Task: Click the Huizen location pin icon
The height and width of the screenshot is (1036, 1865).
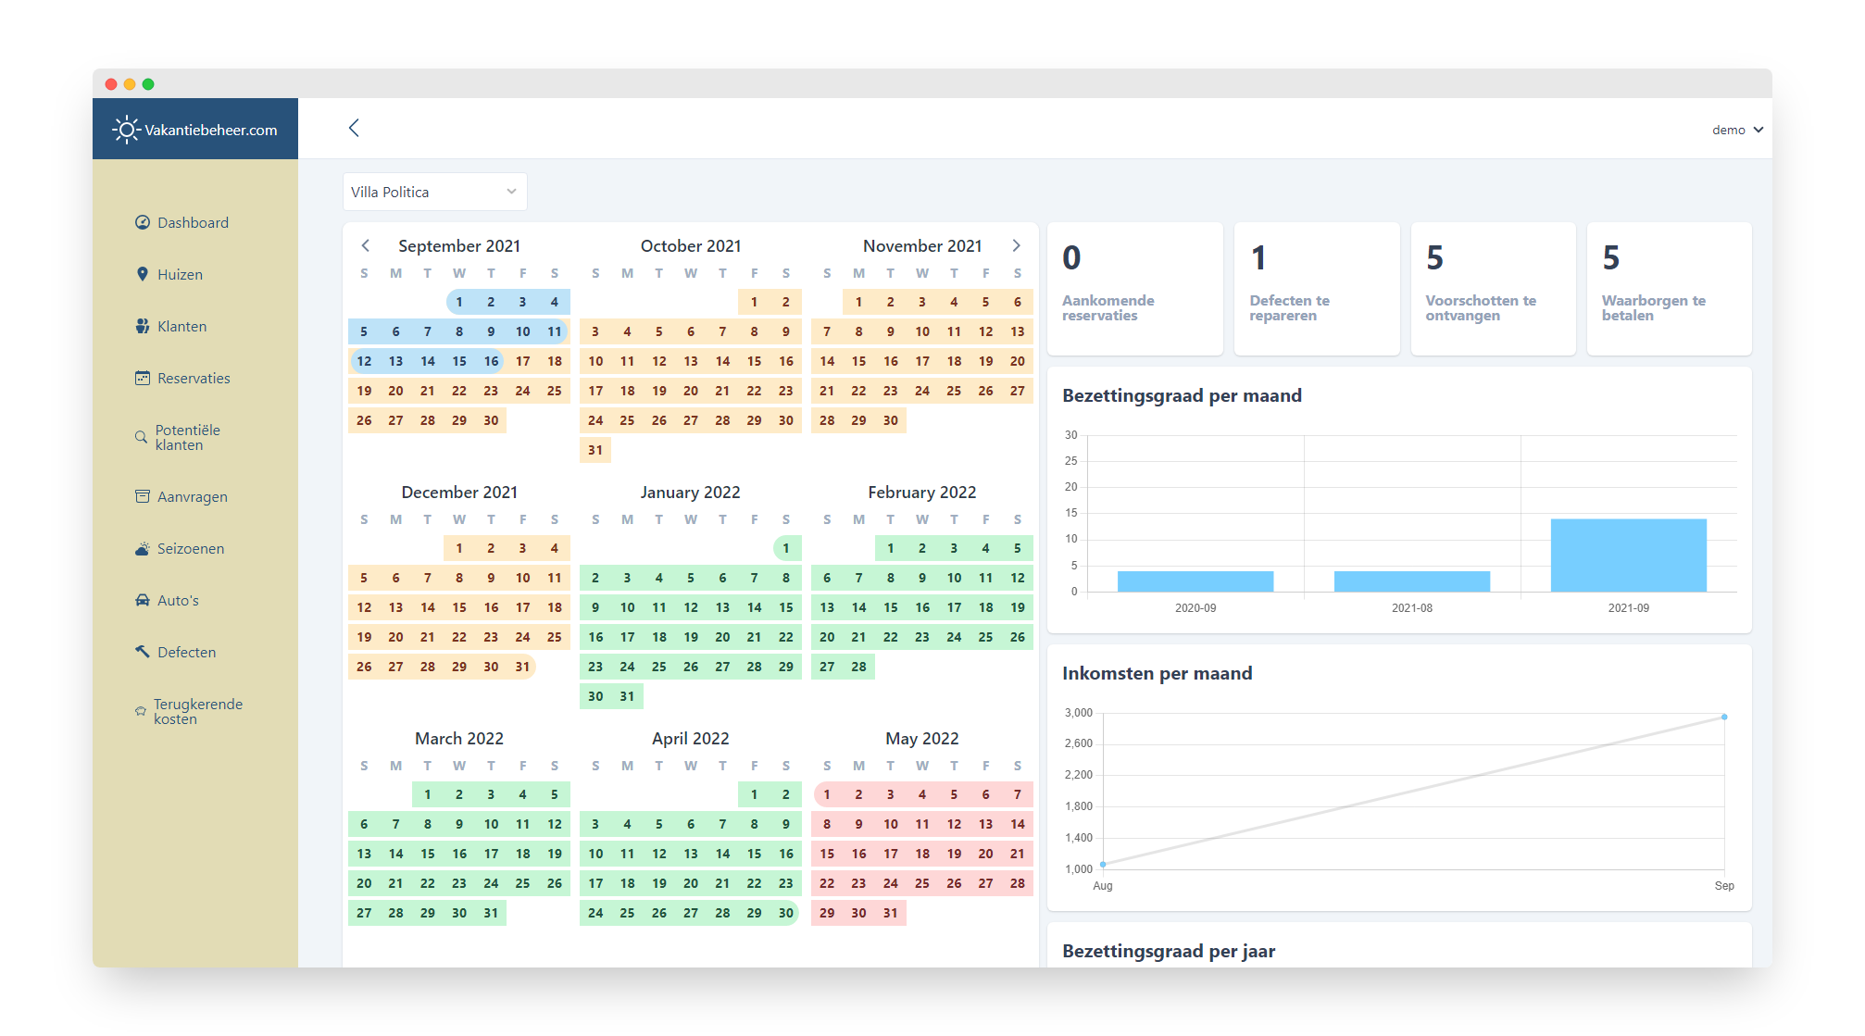Action: click(142, 274)
